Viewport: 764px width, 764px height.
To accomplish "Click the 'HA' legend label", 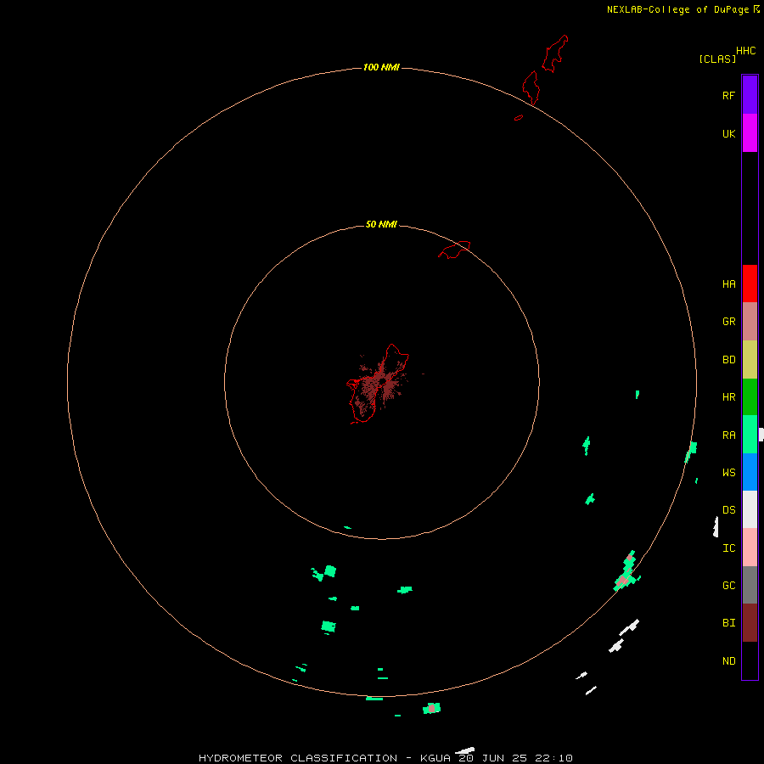I will [728, 284].
